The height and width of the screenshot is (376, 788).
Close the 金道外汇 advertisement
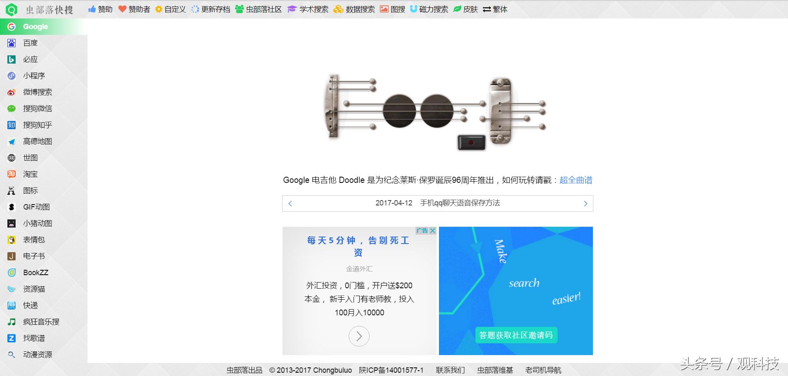pyautogui.click(x=433, y=230)
